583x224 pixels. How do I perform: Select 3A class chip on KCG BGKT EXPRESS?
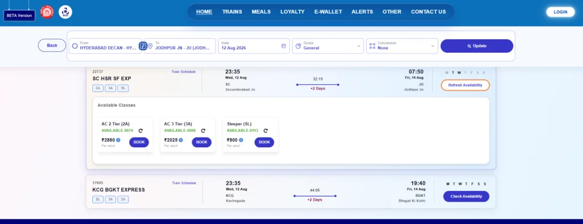[x=110, y=200]
